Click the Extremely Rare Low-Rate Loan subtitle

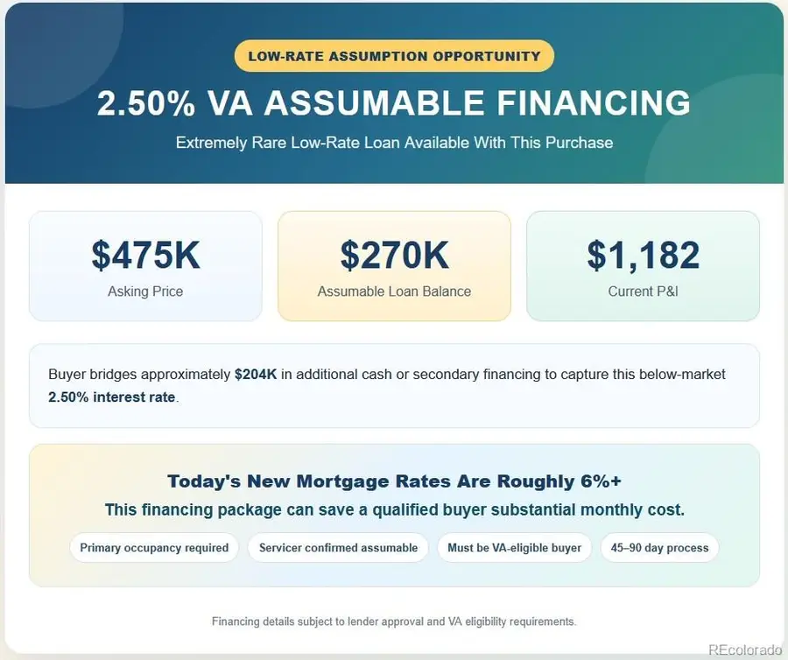394,143
